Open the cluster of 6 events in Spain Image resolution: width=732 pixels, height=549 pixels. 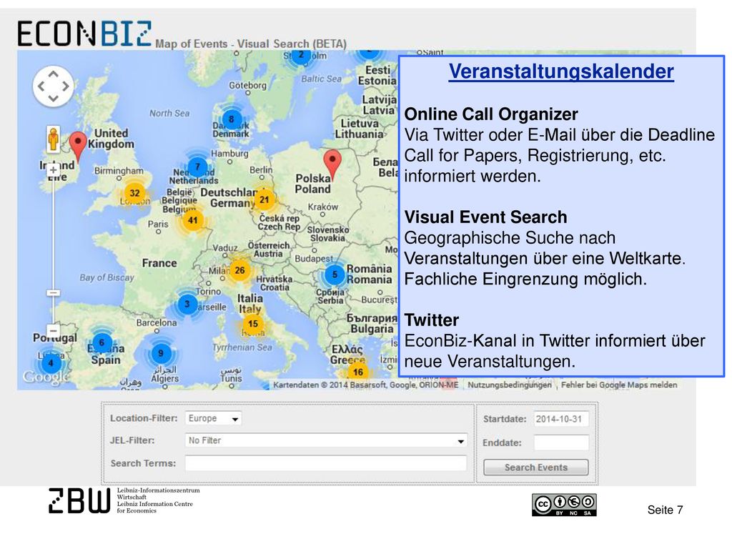pos(102,342)
